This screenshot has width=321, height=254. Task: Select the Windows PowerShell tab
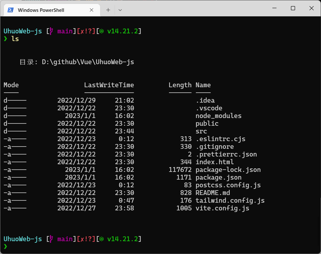click(41, 10)
